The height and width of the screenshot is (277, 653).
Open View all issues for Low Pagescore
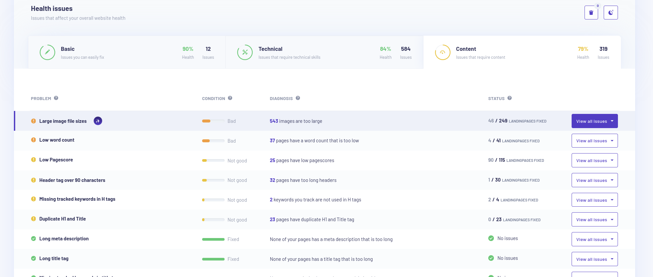pos(594,160)
